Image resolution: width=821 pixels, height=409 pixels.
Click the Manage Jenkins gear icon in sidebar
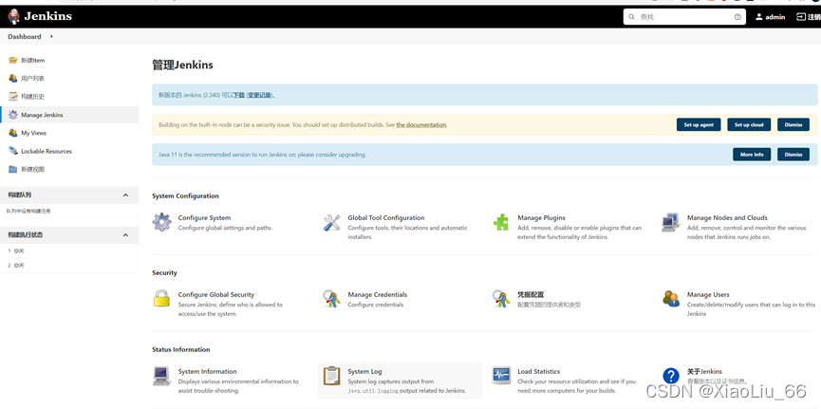(x=13, y=115)
